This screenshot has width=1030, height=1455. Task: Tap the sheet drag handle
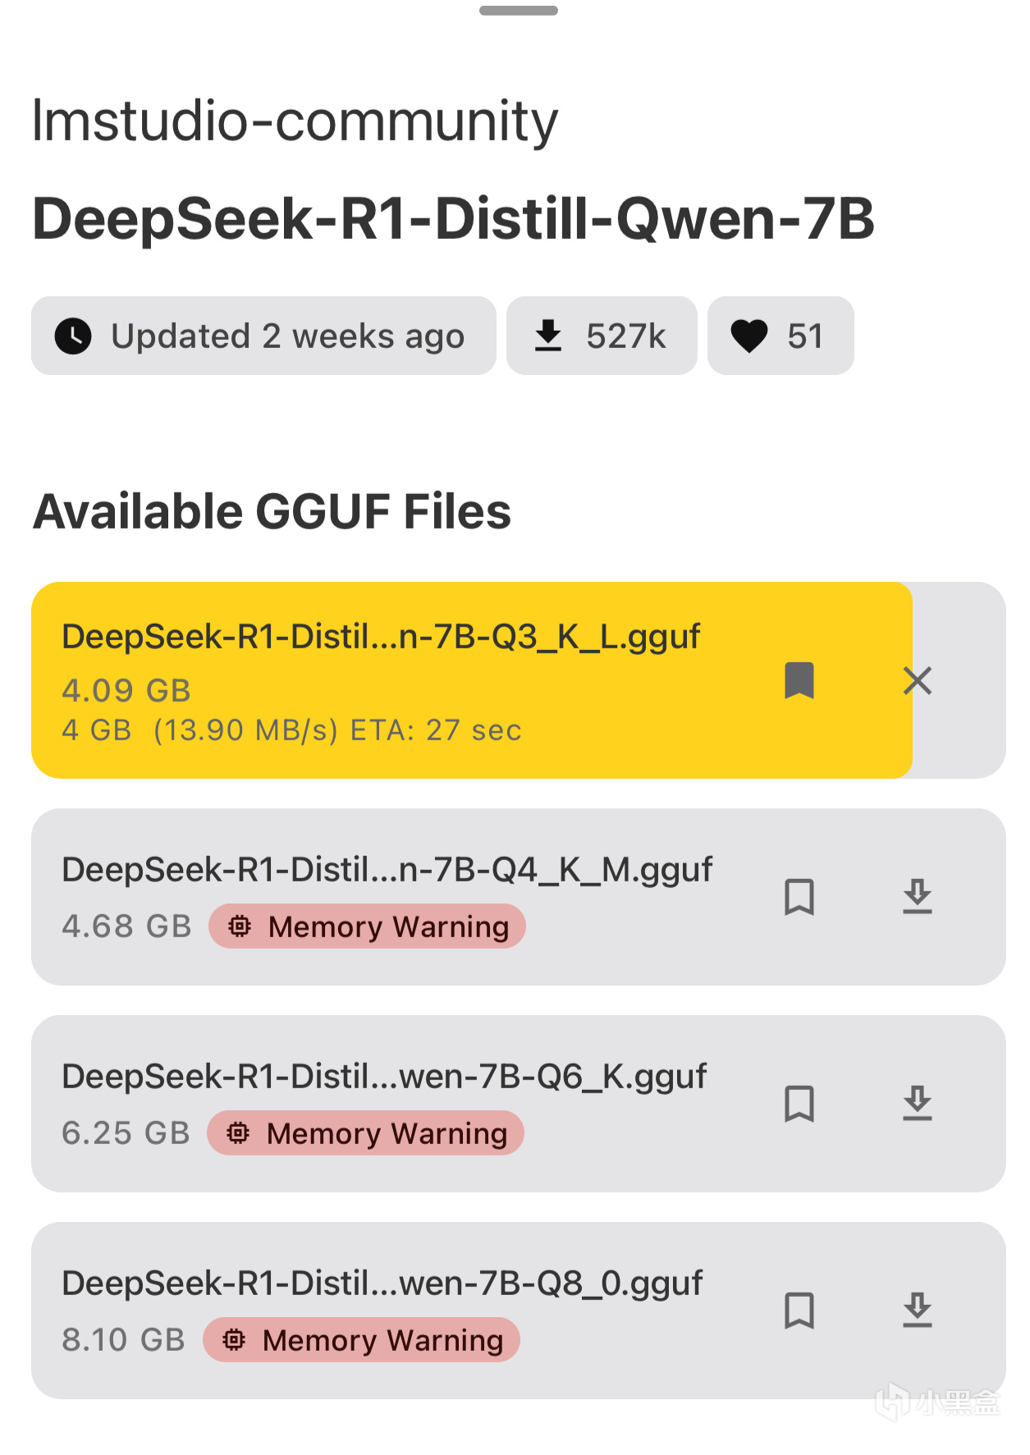pyautogui.click(x=518, y=11)
